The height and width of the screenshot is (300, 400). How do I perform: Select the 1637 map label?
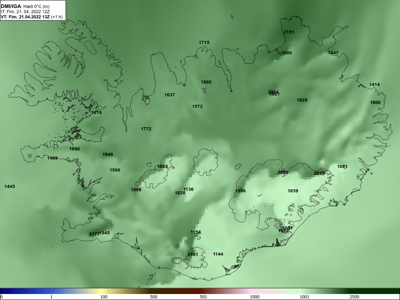coord(170,95)
